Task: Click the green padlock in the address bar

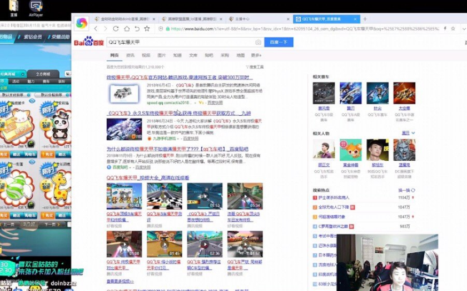Action: 168,29
